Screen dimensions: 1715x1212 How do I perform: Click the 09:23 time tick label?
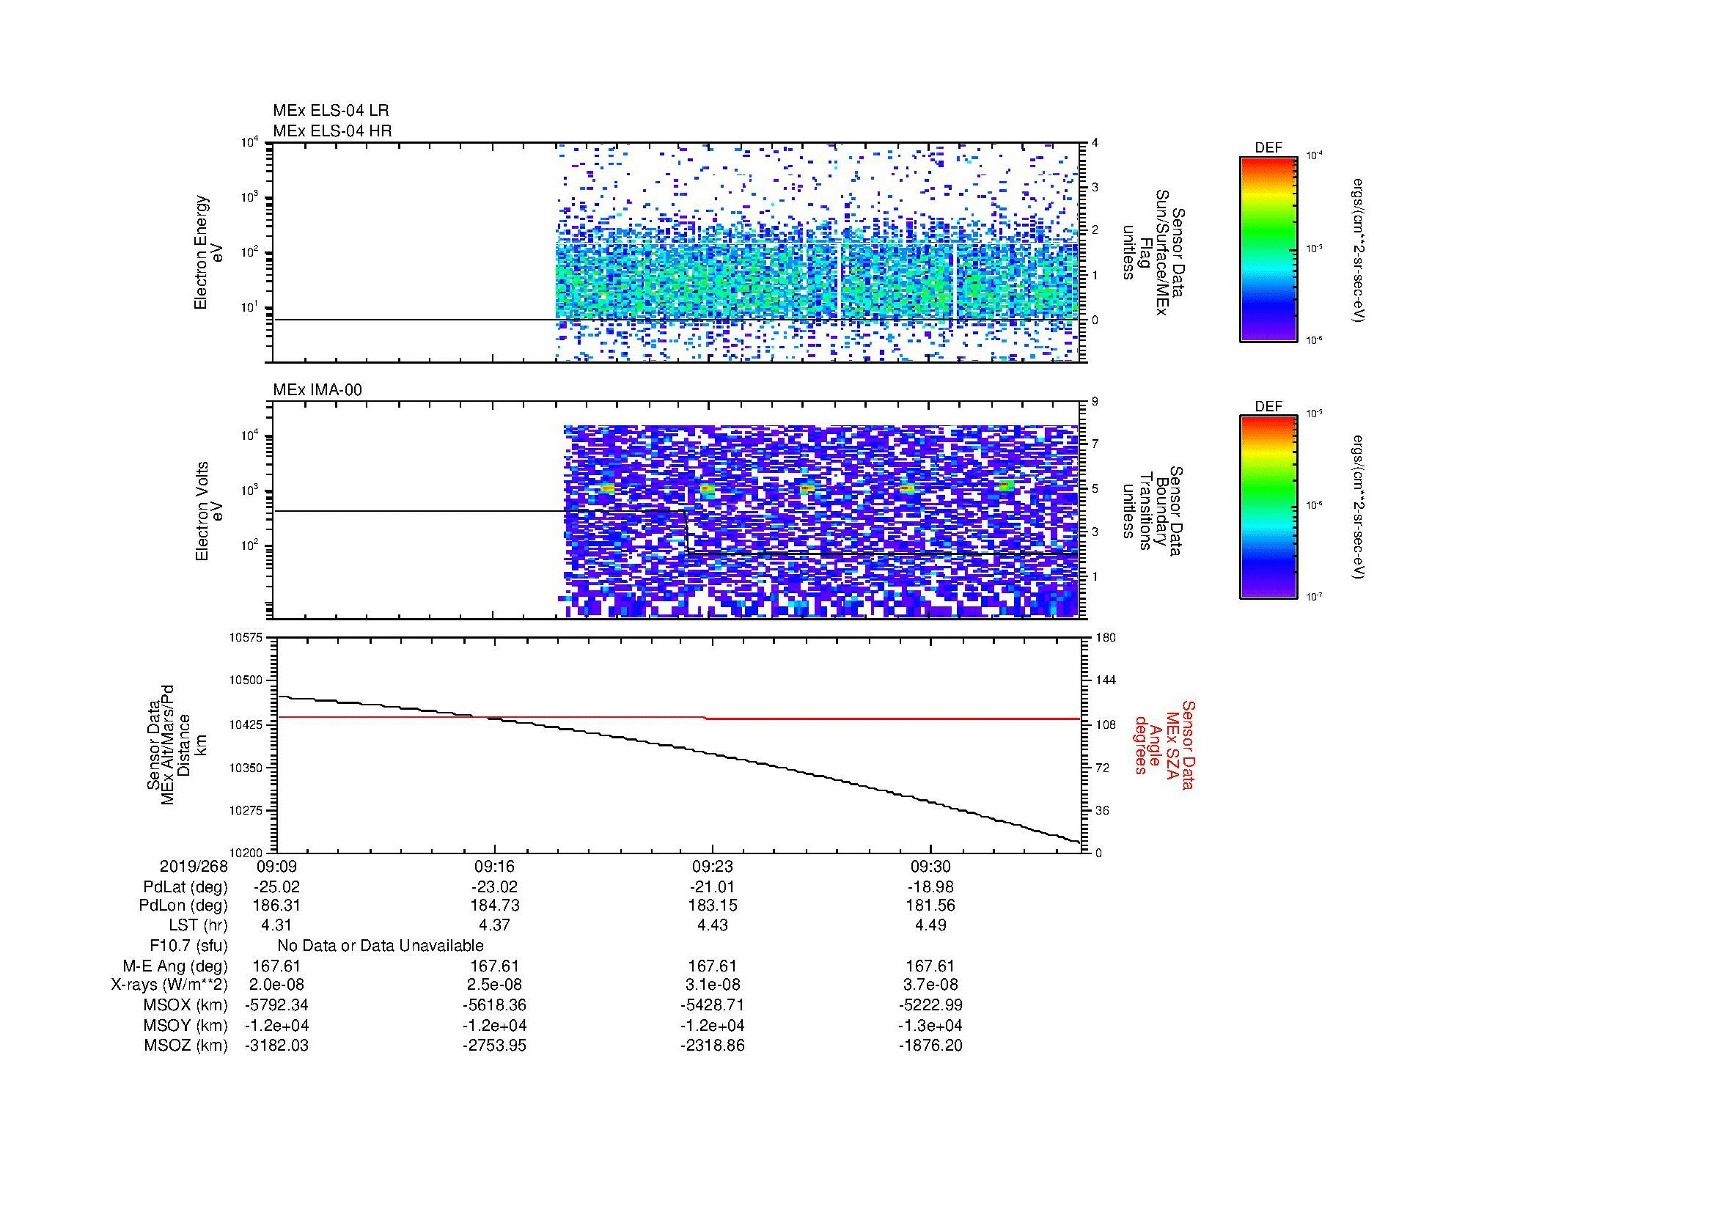pyautogui.click(x=713, y=866)
